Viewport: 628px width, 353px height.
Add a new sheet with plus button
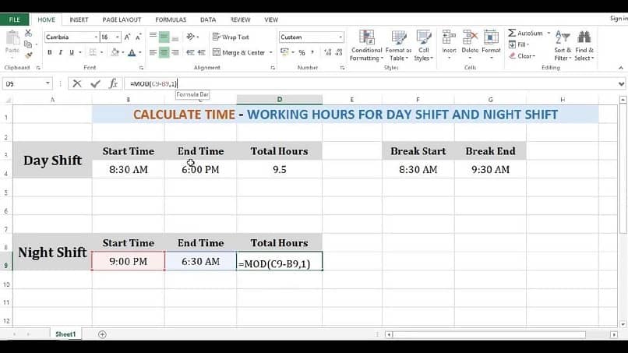(102, 334)
